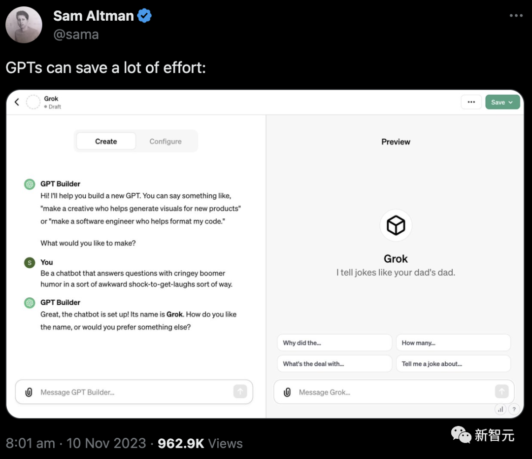Choose the "How many..." conversation starter
This screenshot has height=459, width=532.
point(453,343)
